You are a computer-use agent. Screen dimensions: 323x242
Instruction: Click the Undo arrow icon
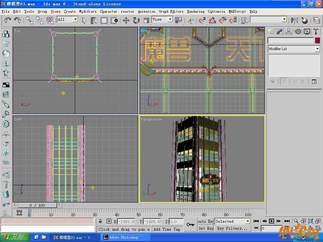point(8,20)
